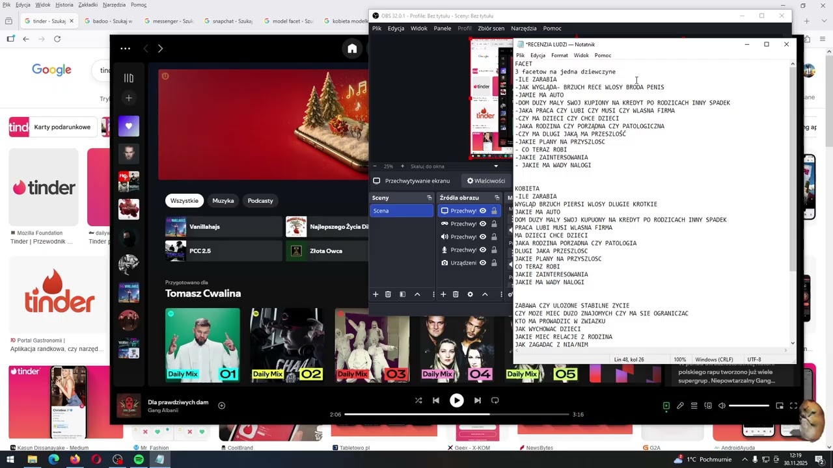Open the Vanillahajs shortcut in Spotify
This screenshot has height=468, width=833.
point(223,227)
